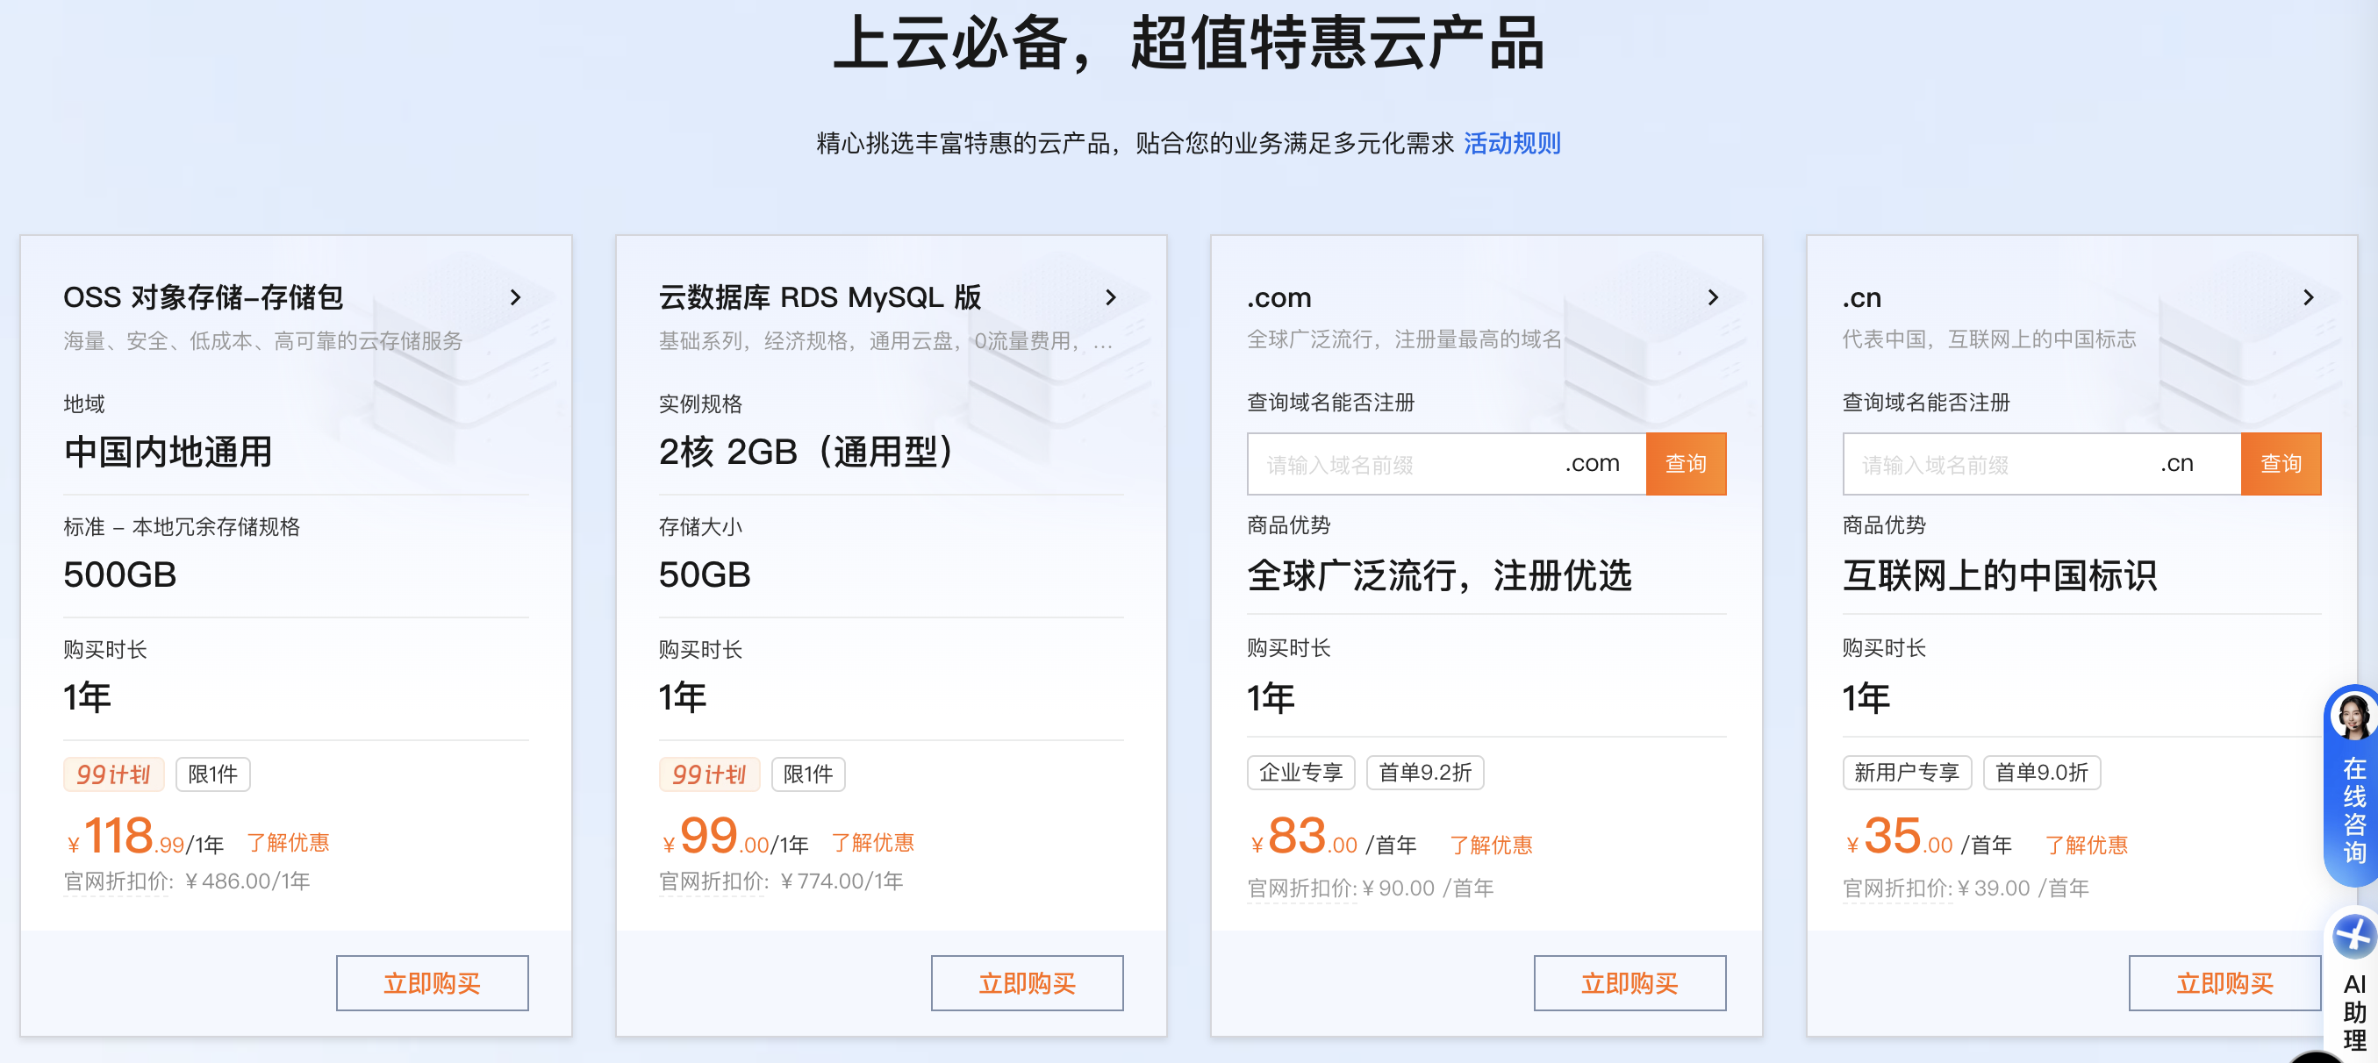Open 了解优惠 link beside ¥99.00 price
The width and height of the screenshot is (2378, 1063).
coord(872,843)
